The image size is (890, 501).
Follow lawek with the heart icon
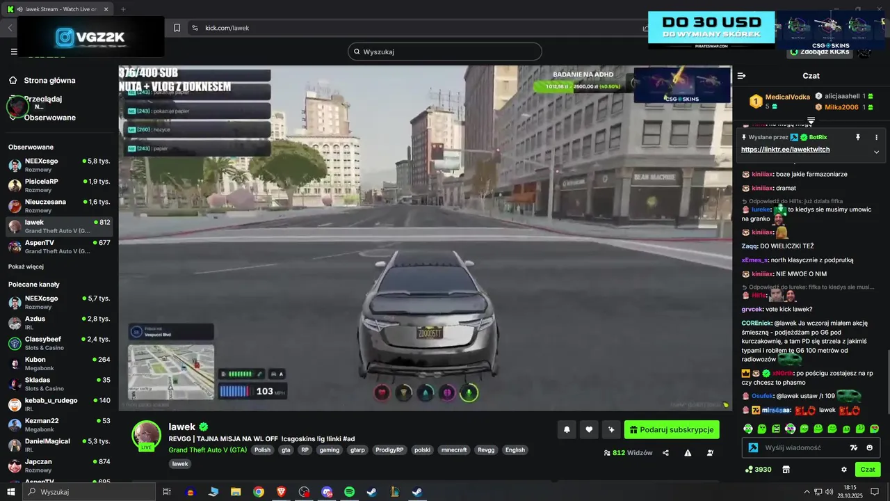pyautogui.click(x=589, y=430)
